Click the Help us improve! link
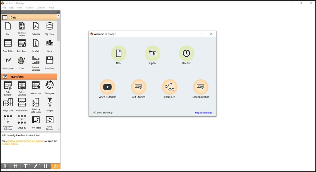 tap(203, 113)
